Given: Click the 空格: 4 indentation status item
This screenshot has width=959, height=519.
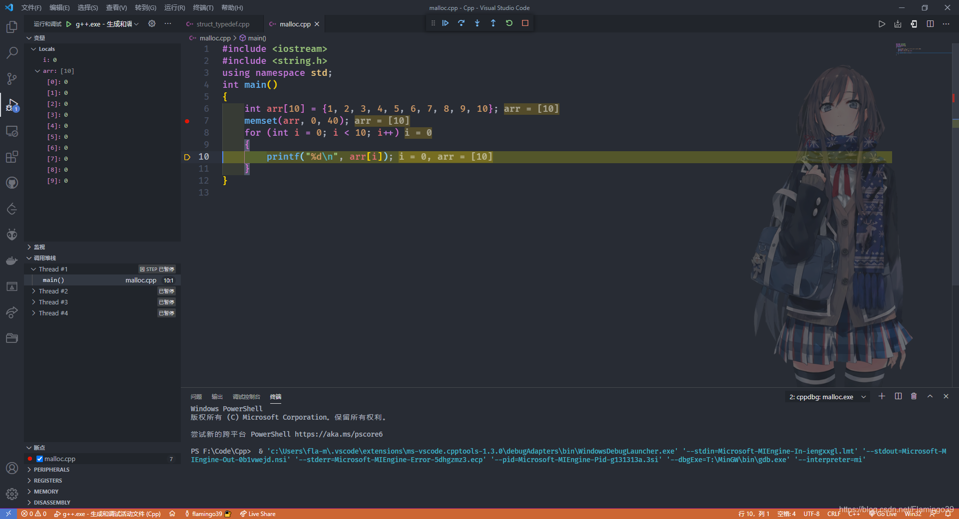Looking at the screenshot, I should tap(786, 514).
